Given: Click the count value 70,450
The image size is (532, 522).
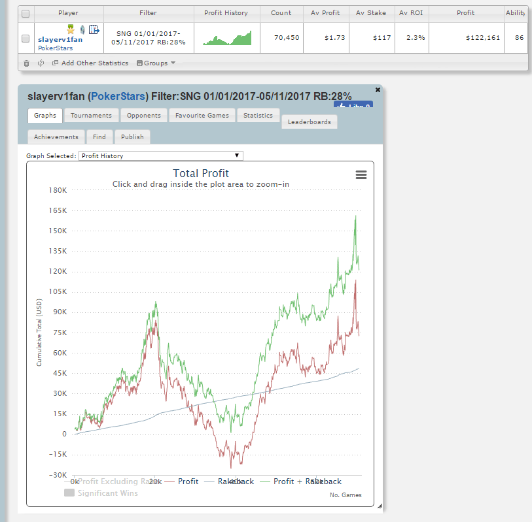Looking at the screenshot, I should tap(287, 38).
